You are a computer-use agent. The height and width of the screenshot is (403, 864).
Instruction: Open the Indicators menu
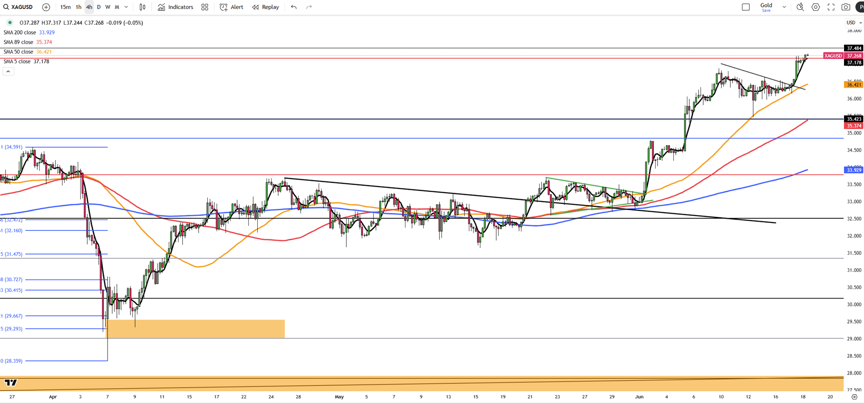tap(176, 7)
